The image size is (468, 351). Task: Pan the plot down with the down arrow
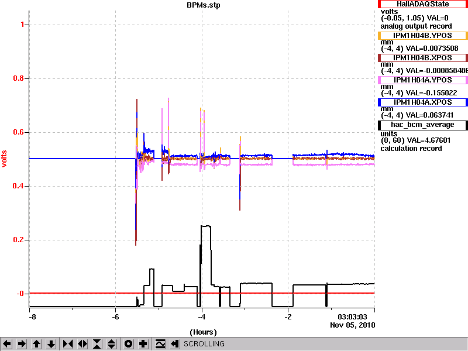[x=51, y=344]
